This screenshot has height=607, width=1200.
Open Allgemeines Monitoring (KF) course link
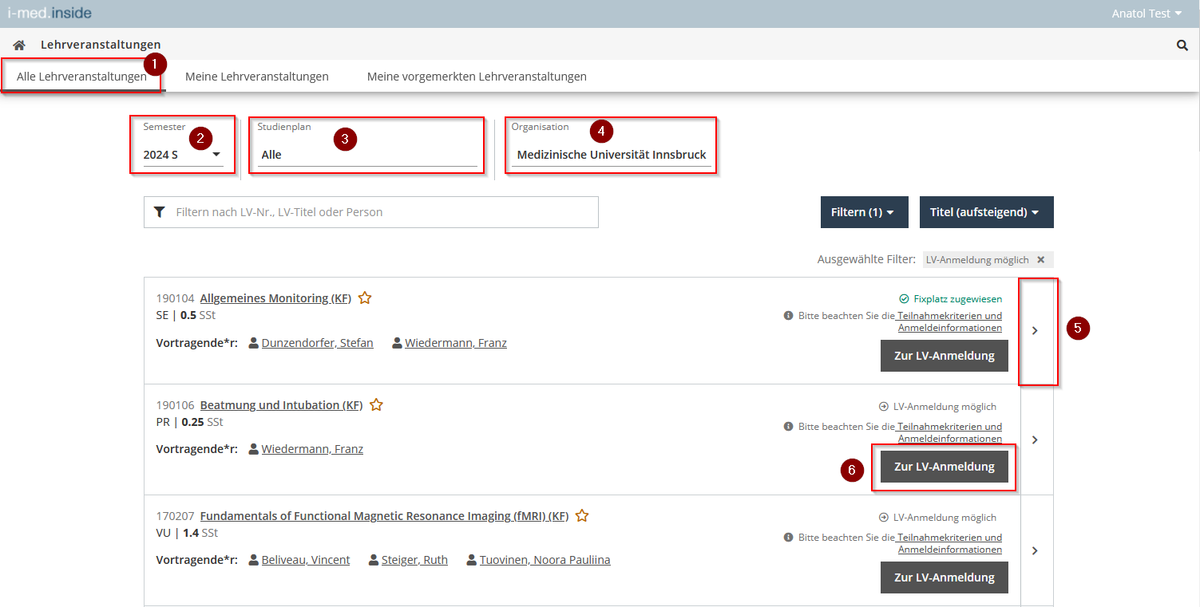[275, 298]
